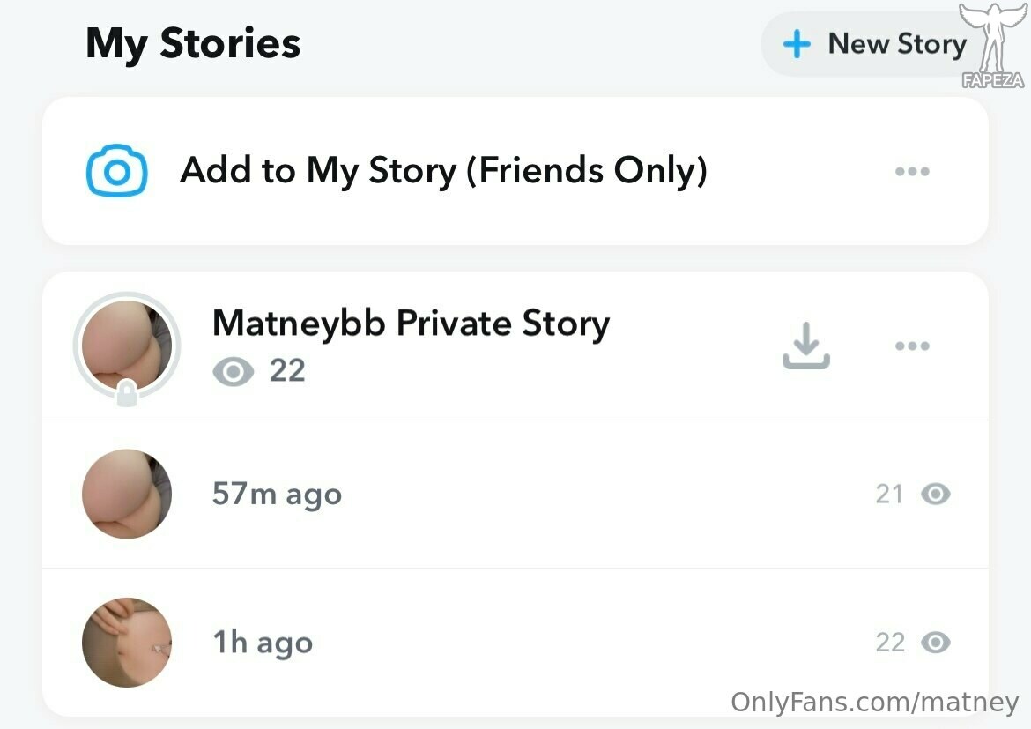
Task: View the 22 viewers eye on 1h snap
Action: (936, 642)
